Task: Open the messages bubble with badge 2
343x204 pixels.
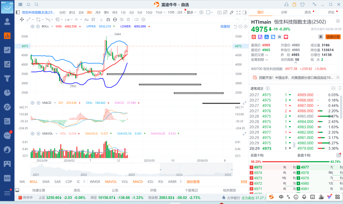Action: tap(7, 135)
